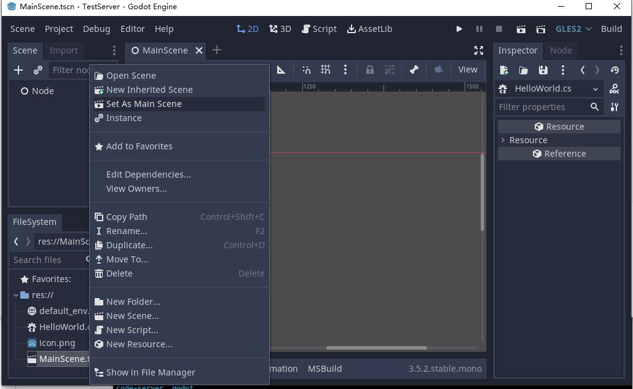Viewport: 633px width, 389px height.
Task: Open the Scene menu in the menu bar
Action: click(x=23, y=29)
